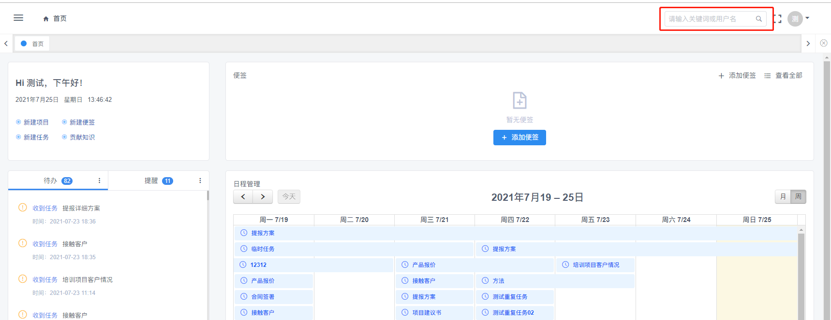
Task: Click the calendar scrollbar up arrow
Action: tap(801, 230)
